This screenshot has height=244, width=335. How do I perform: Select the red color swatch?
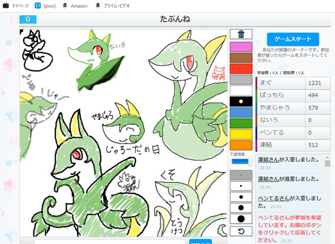point(241,69)
